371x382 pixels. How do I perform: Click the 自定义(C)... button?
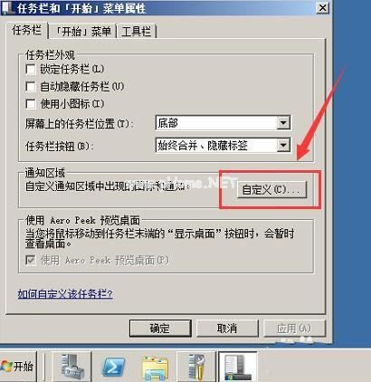(x=271, y=190)
